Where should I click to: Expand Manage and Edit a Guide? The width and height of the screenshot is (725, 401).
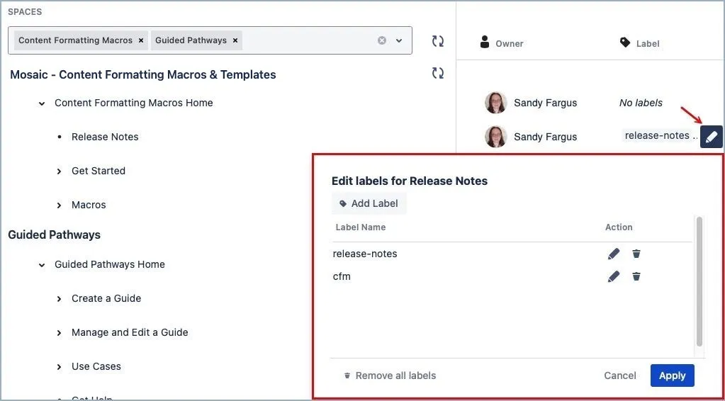[x=60, y=333]
